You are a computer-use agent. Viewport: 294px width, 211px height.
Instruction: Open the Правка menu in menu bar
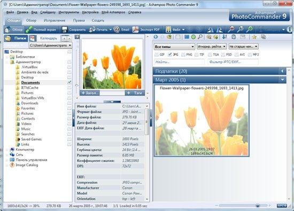click(x=22, y=12)
